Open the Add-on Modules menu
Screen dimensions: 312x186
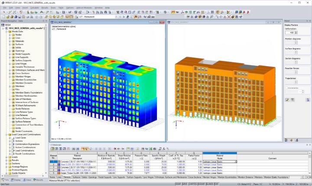pos(84,8)
